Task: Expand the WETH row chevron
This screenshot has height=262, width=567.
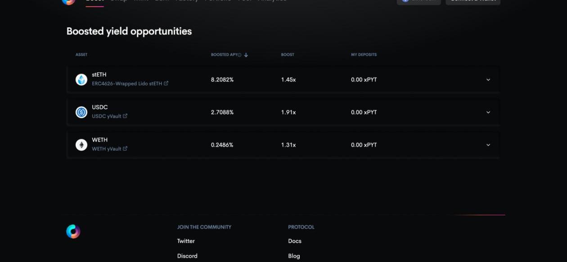Action: [x=488, y=145]
